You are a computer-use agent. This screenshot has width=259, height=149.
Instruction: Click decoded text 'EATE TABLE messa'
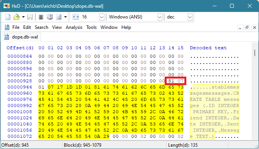point(215,99)
